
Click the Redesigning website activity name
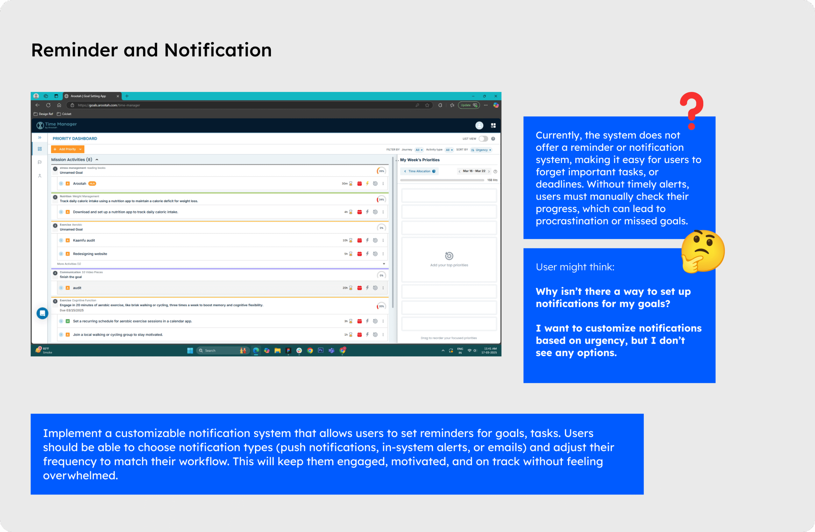[90, 254]
